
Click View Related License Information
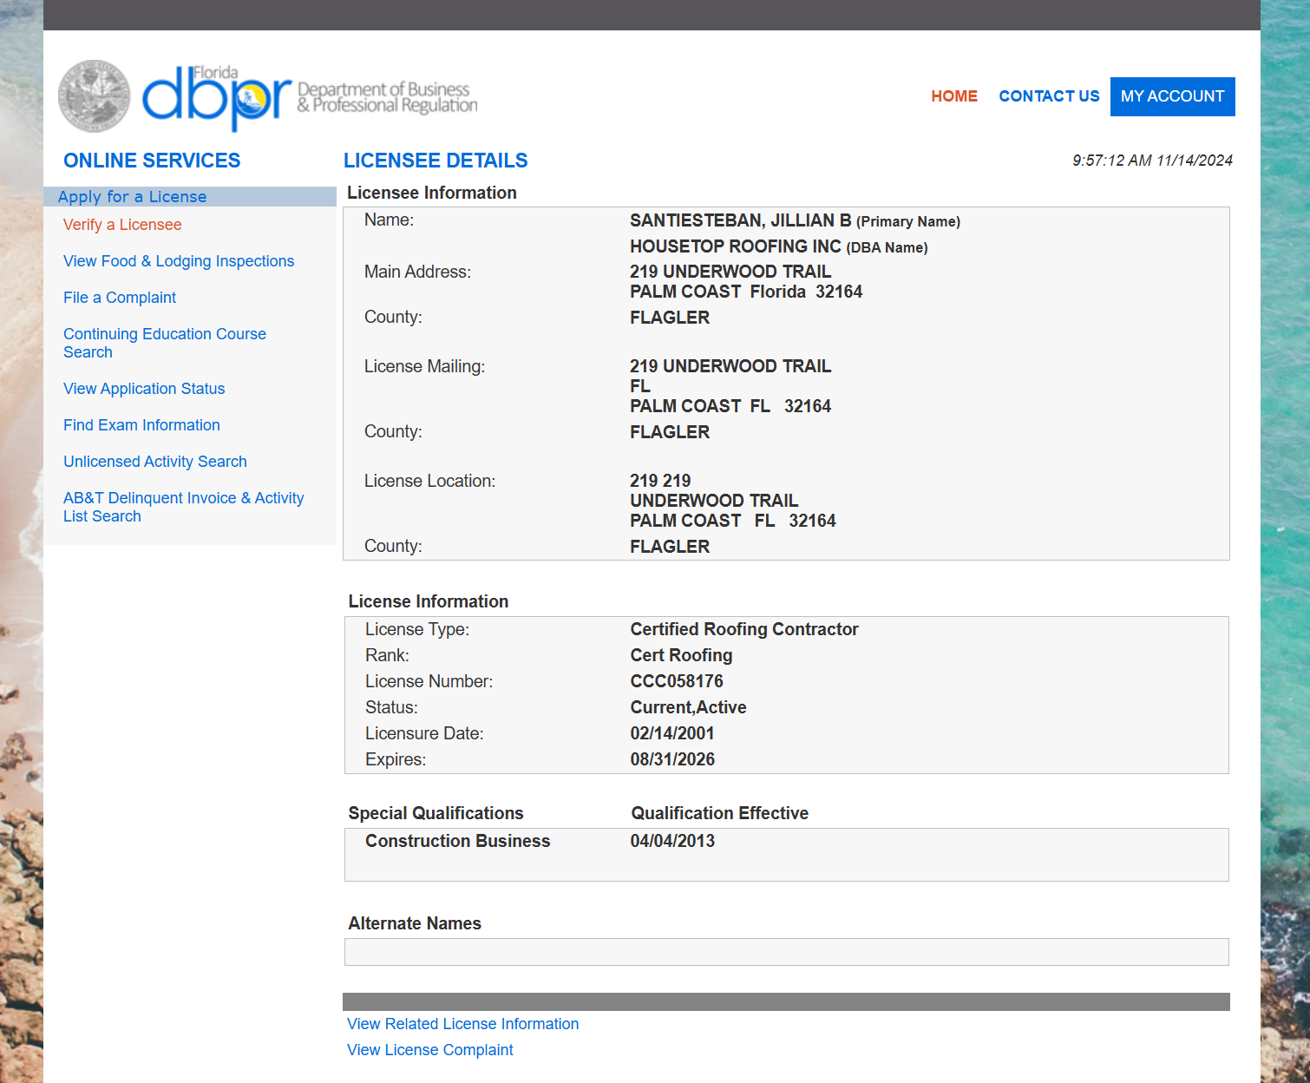[x=462, y=1024]
